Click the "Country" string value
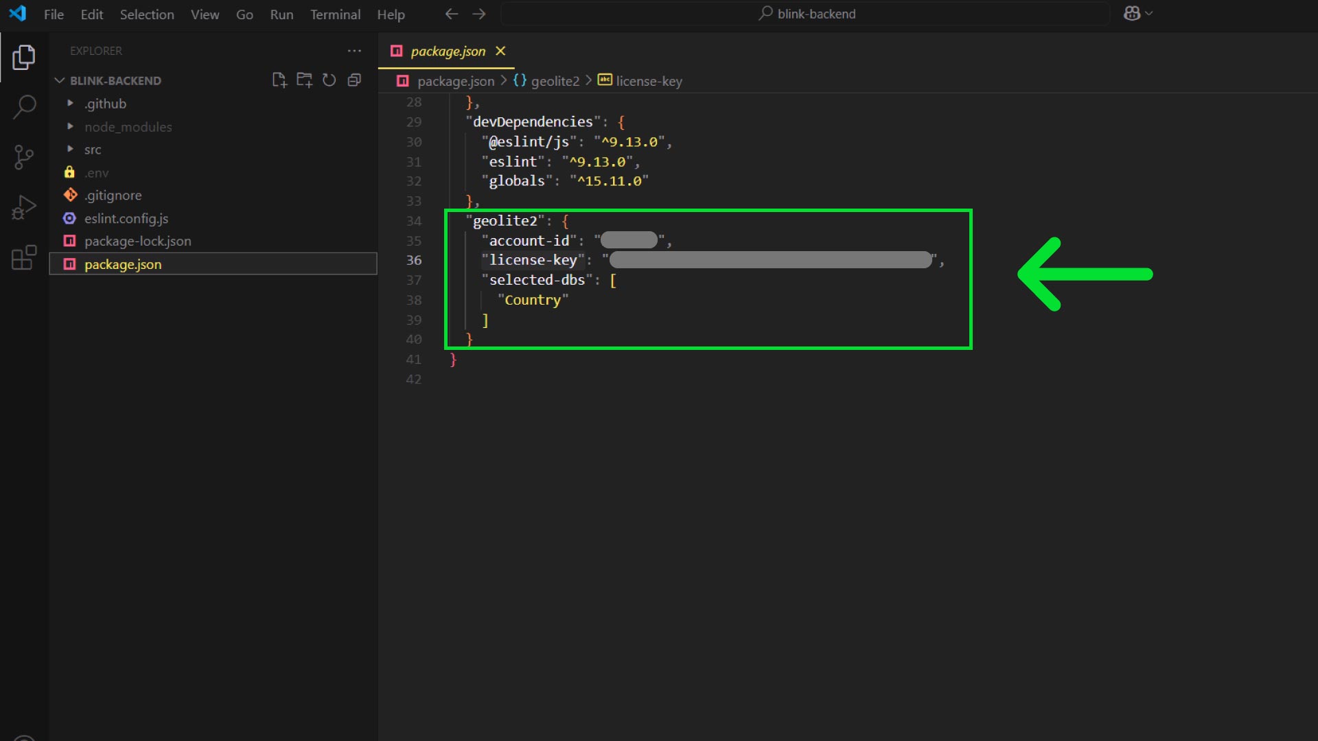The height and width of the screenshot is (741, 1318). pyautogui.click(x=533, y=300)
